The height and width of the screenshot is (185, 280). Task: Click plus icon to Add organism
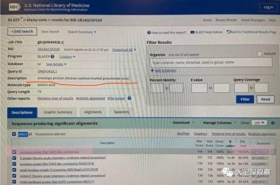tap(152, 70)
